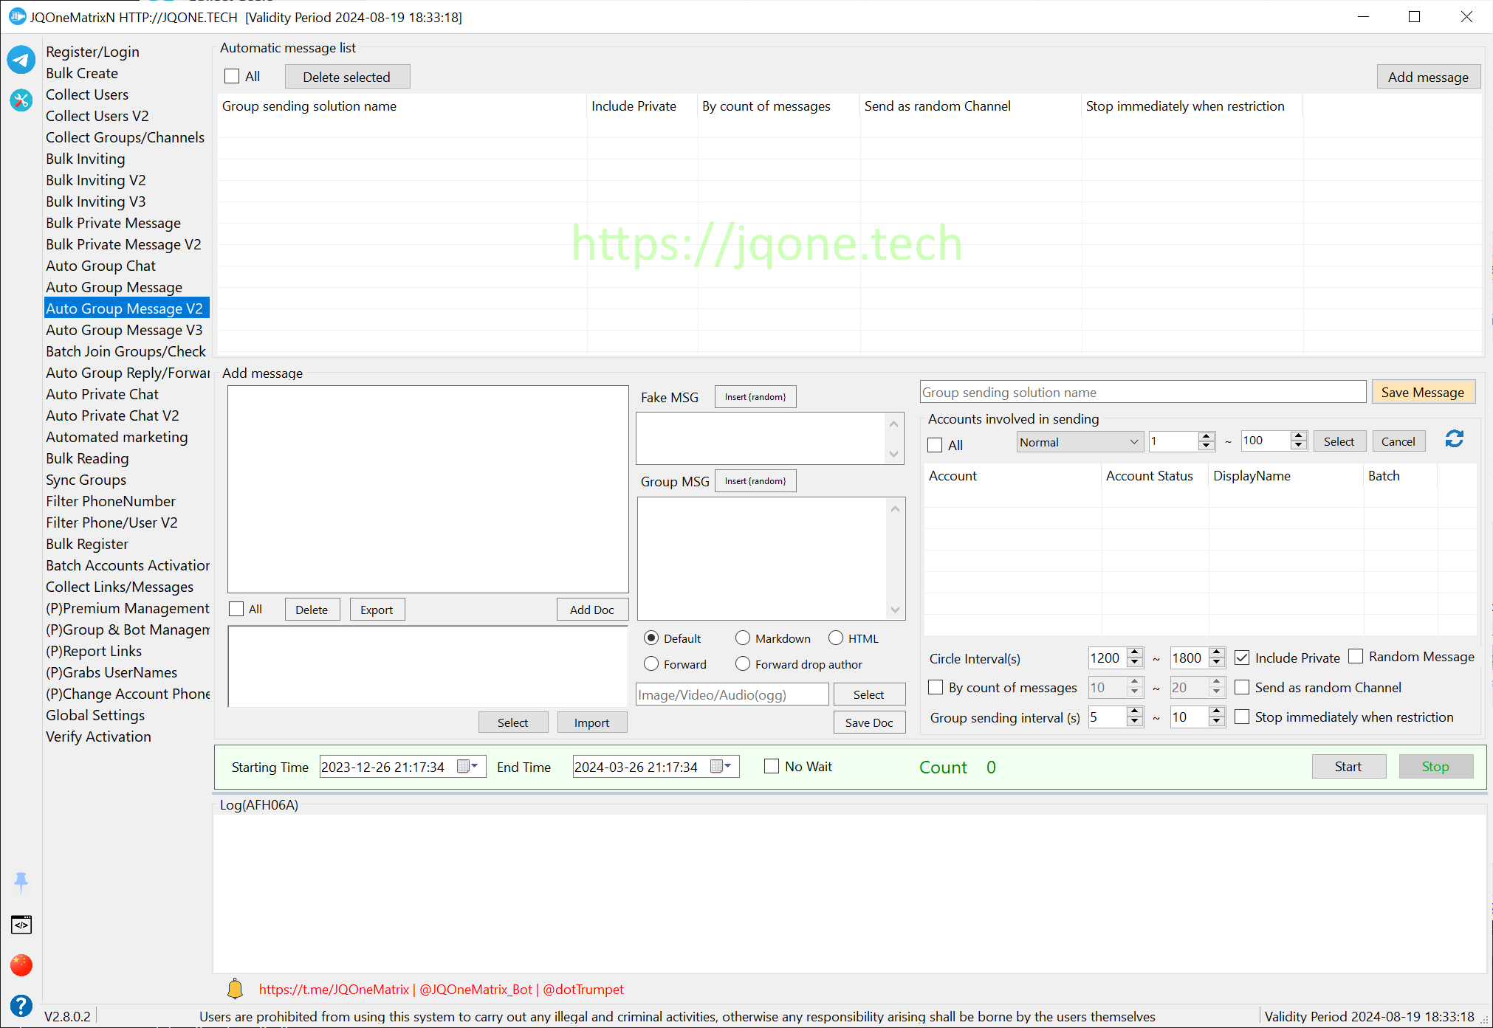The image size is (1493, 1028).
Task: Click the Start button
Action: pyautogui.click(x=1348, y=766)
